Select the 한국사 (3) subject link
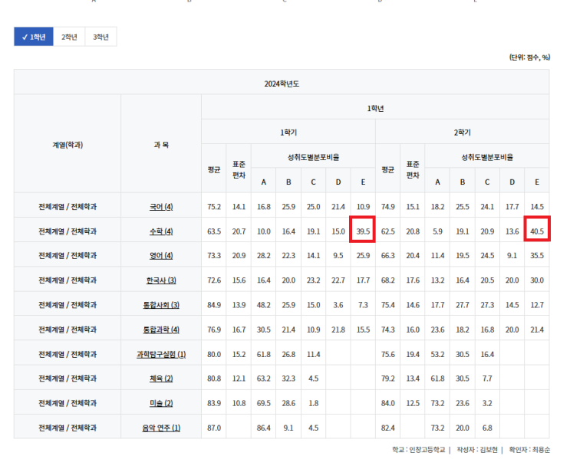 pyautogui.click(x=161, y=280)
